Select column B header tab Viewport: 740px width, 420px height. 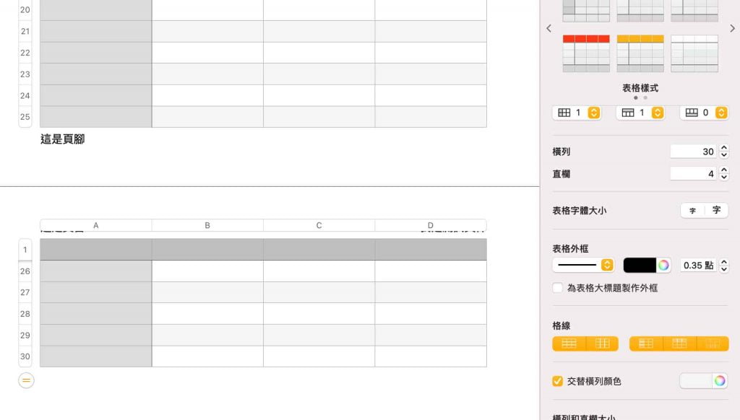pos(207,225)
